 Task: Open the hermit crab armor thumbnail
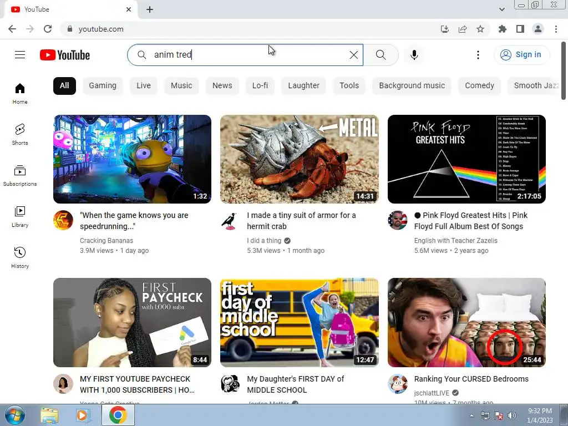click(299, 159)
